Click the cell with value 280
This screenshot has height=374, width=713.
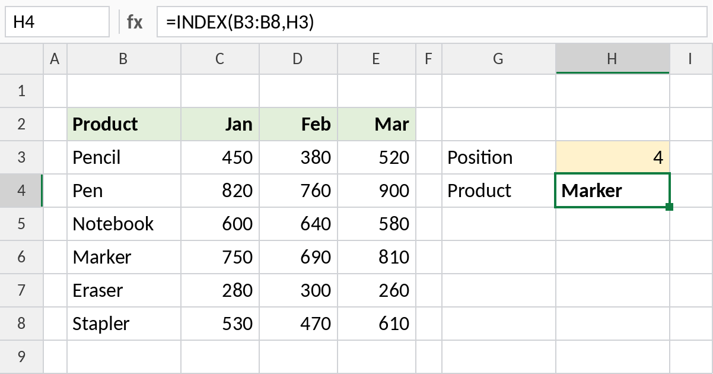(x=220, y=290)
